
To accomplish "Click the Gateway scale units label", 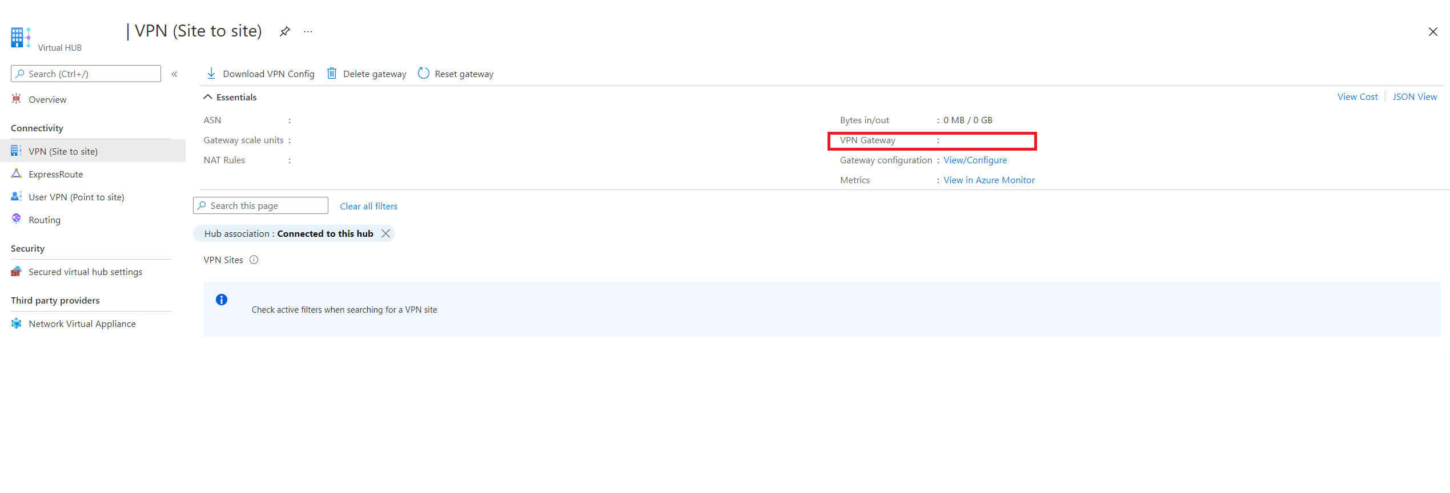I will point(243,140).
